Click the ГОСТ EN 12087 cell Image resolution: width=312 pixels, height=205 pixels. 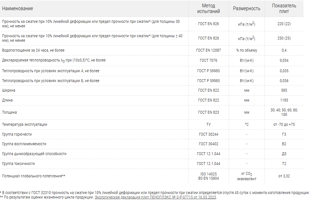tap(209, 50)
